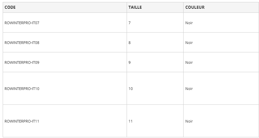Viewport: 259px width, 138px height.
Task: Click the blank header area right of COULEUR
Action: 232,7
